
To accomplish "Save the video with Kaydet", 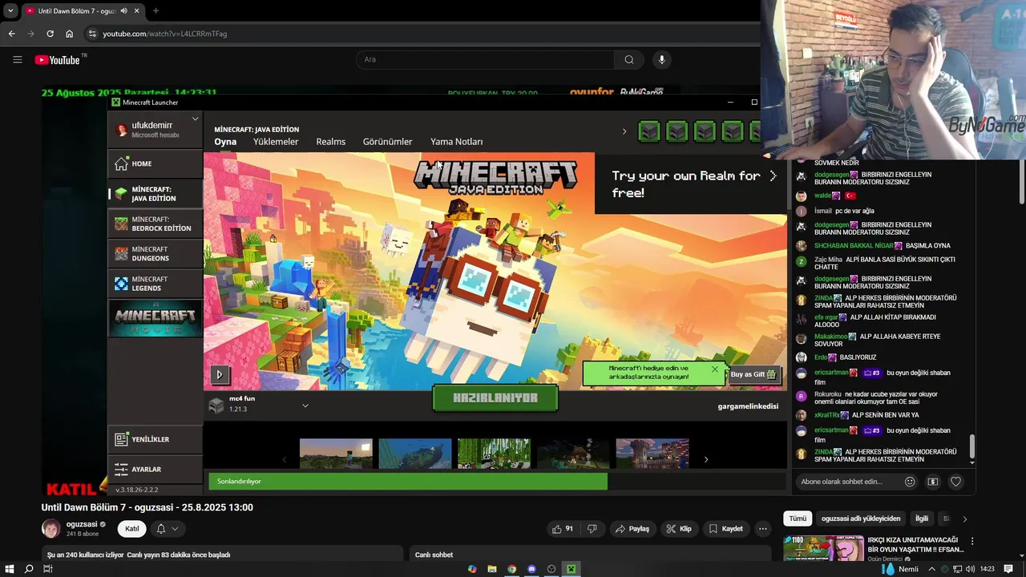I will click(725, 529).
